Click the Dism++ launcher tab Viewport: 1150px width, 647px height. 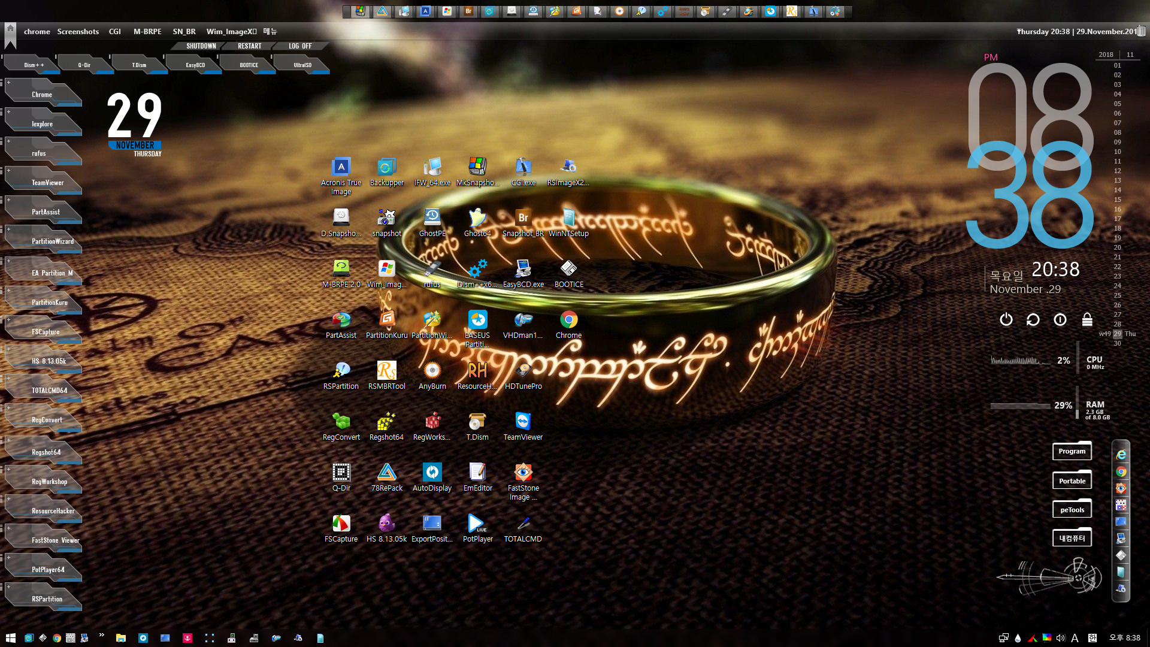[34, 65]
